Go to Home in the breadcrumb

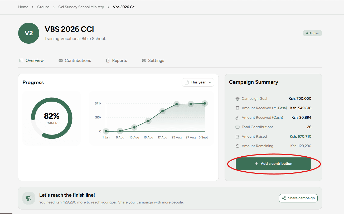[23, 7]
